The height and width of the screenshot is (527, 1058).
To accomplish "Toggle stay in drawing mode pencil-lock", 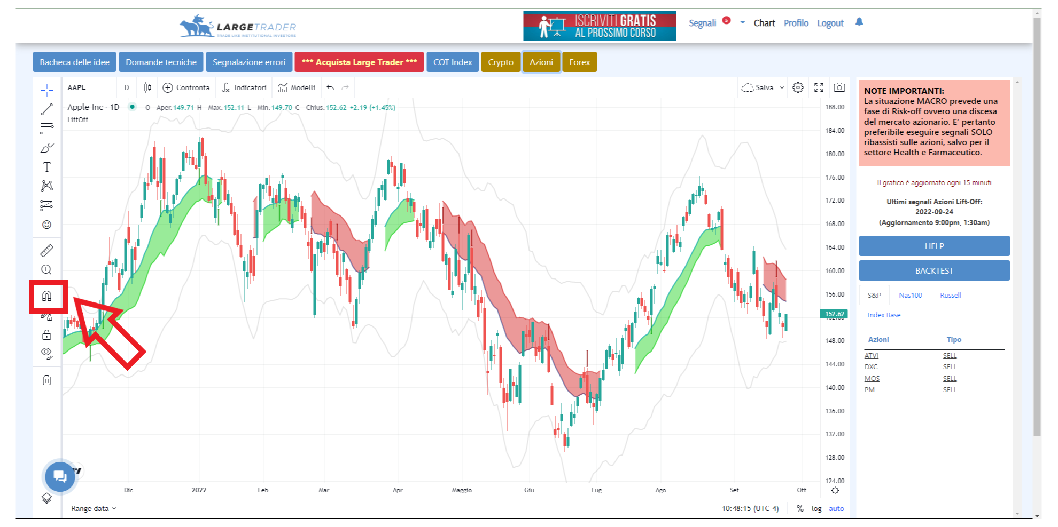I will click(47, 316).
